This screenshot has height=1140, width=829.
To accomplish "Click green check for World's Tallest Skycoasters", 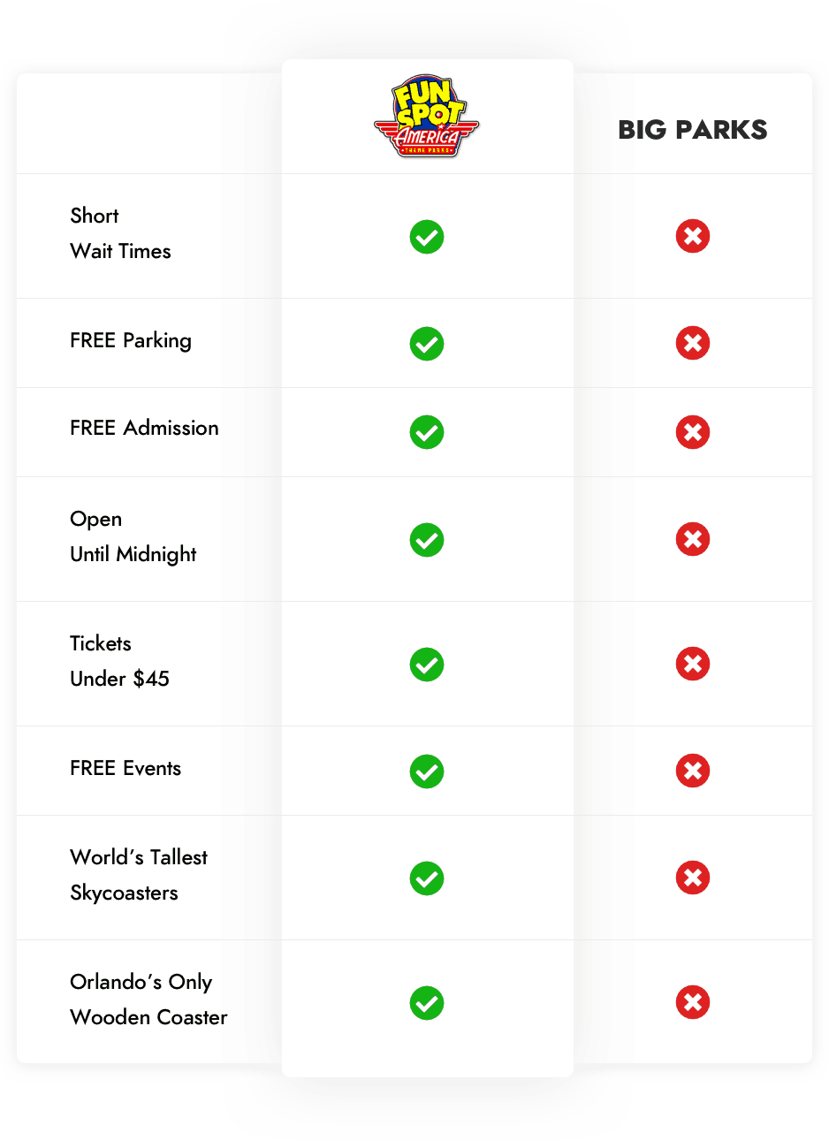I will click(x=427, y=878).
